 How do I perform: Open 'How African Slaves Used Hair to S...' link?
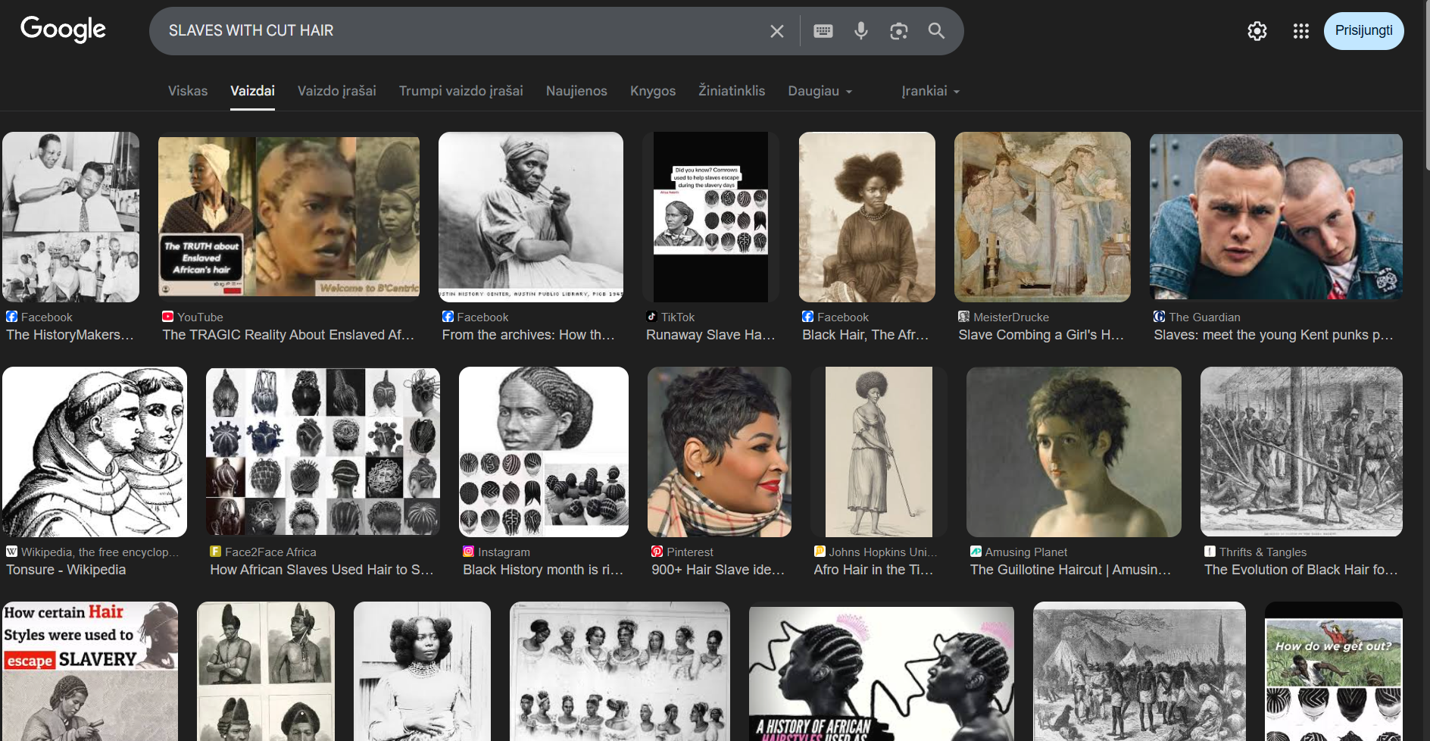click(x=322, y=570)
